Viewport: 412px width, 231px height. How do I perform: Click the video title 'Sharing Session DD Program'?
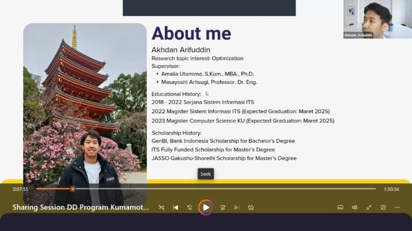click(80, 207)
